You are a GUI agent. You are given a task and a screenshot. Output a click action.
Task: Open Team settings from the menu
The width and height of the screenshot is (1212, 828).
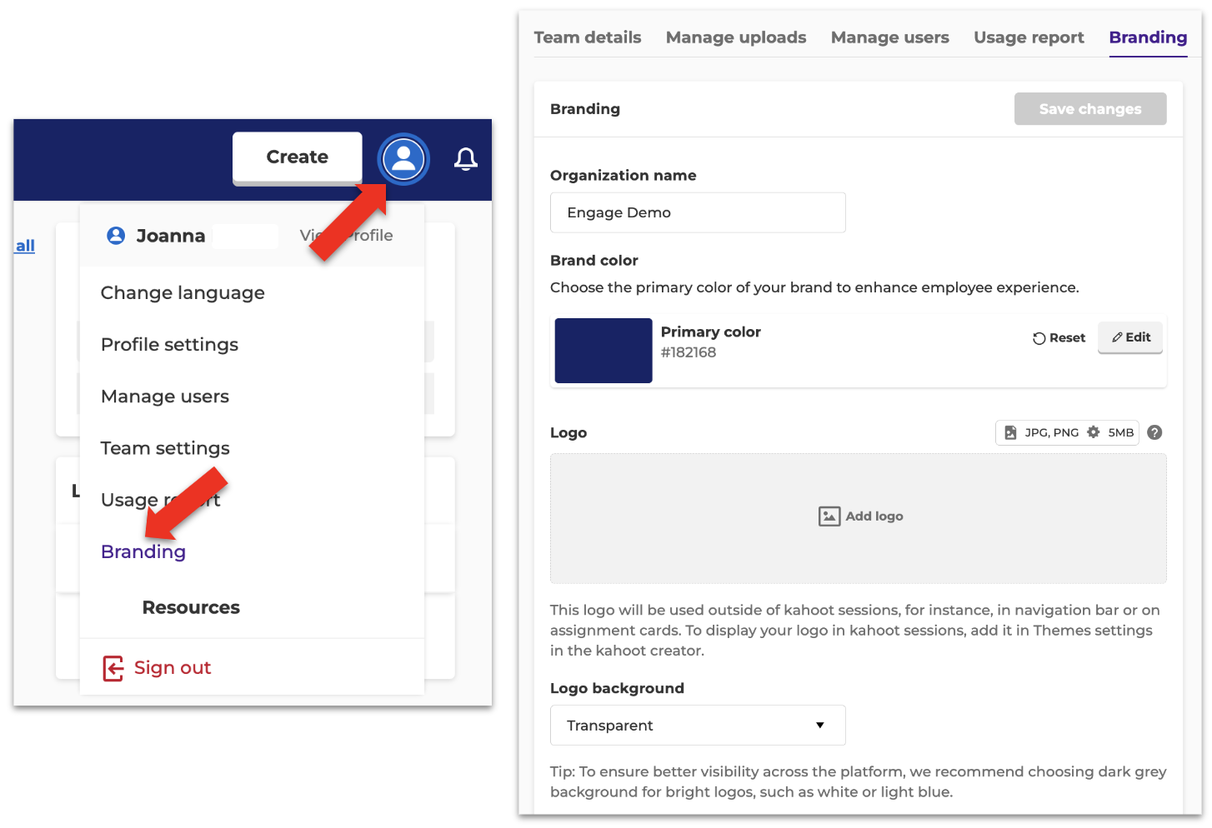[x=165, y=448]
